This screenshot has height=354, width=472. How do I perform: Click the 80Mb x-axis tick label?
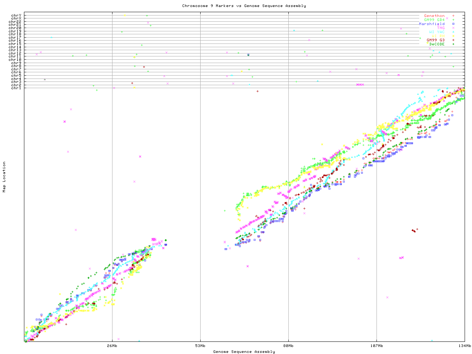click(x=288, y=346)
